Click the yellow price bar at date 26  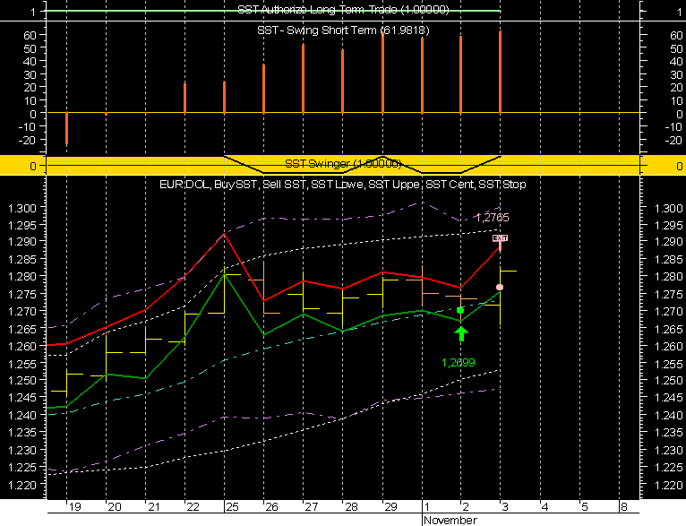click(x=264, y=288)
